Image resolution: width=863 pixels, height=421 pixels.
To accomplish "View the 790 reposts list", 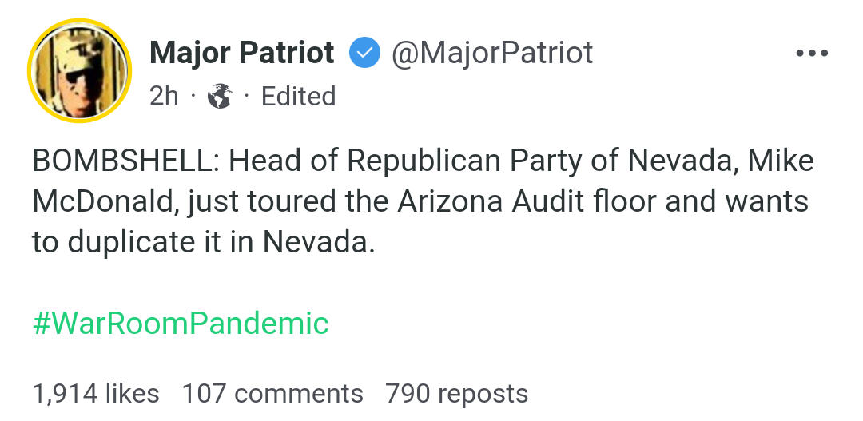I will coord(456,394).
